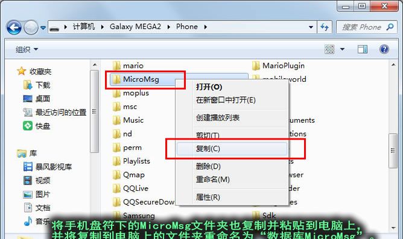This screenshot has height=239, width=403.
Task: Click the 视频 film icon
Action: pyautogui.click(x=28, y=180)
